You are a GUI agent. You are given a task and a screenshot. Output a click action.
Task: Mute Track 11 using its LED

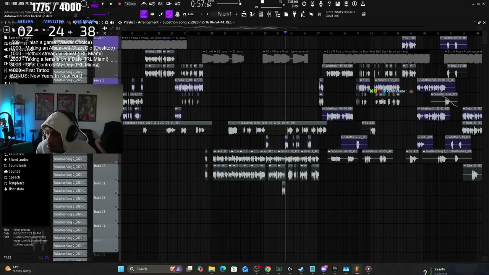pyautogui.click(x=116, y=193)
